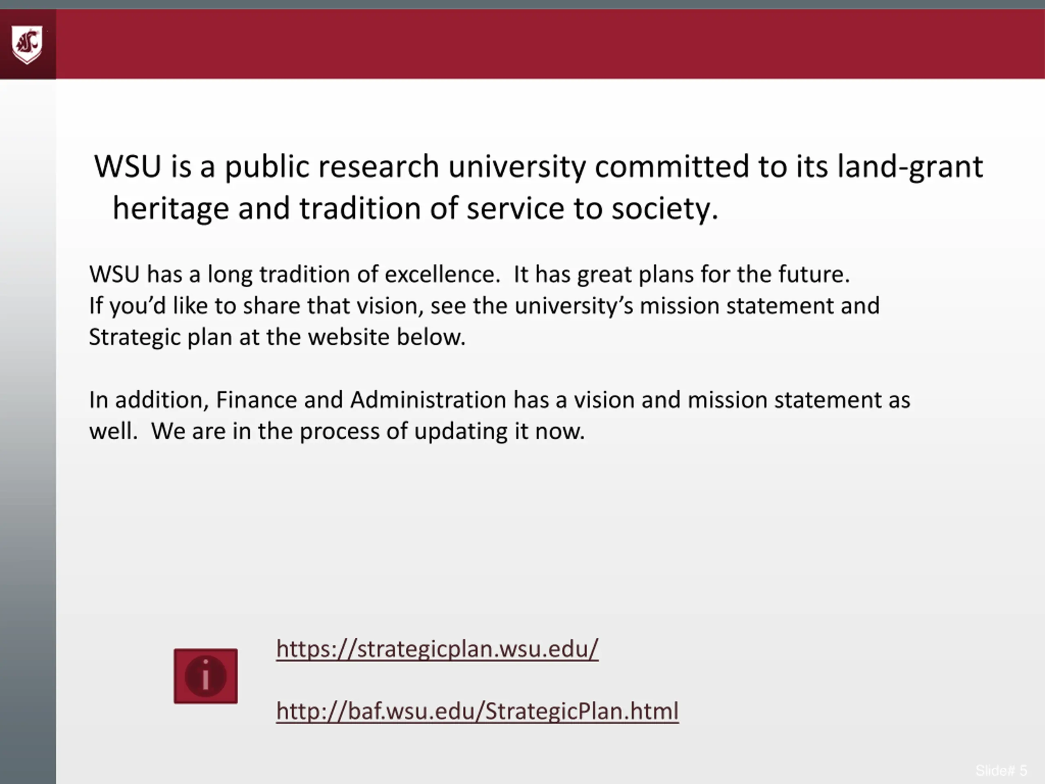Viewport: 1045px width, 784px height.
Task: Open the baf.wsu.edu StrategicPlan.html link
Action: 477,711
